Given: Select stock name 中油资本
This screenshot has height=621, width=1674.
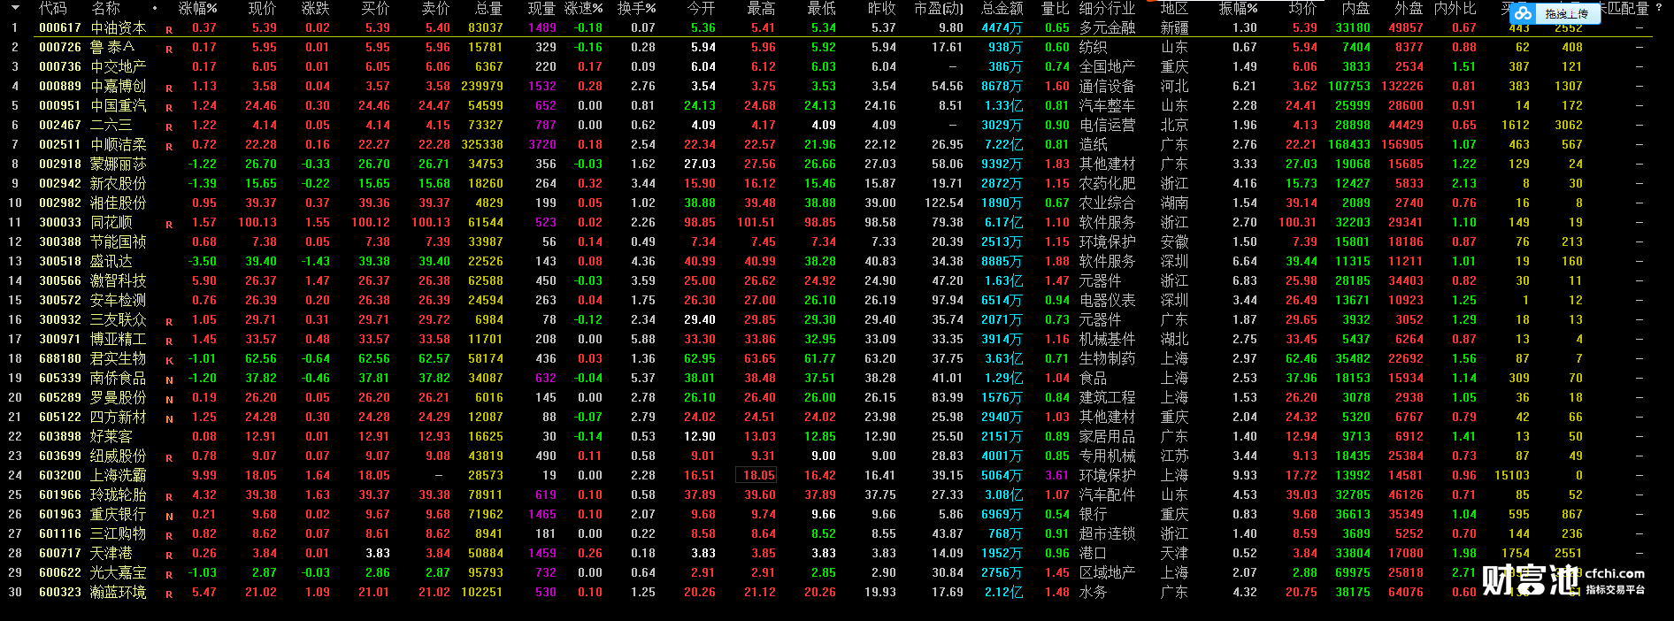Looking at the screenshot, I should 119,27.
